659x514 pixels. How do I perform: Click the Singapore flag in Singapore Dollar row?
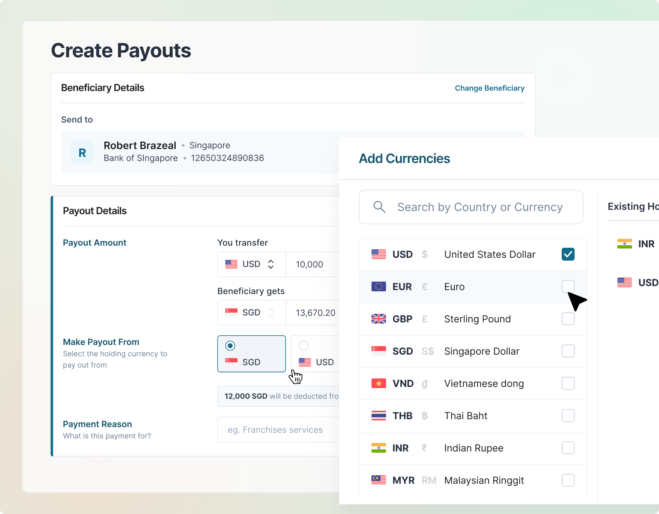coord(379,351)
